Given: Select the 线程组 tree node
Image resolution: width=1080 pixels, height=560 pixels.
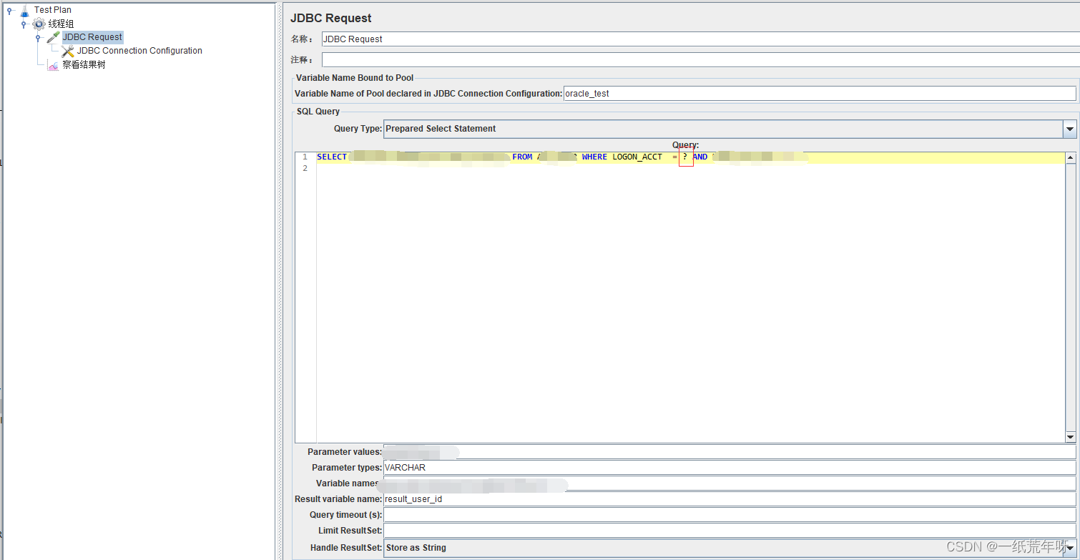Looking at the screenshot, I should pyautogui.click(x=61, y=24).
